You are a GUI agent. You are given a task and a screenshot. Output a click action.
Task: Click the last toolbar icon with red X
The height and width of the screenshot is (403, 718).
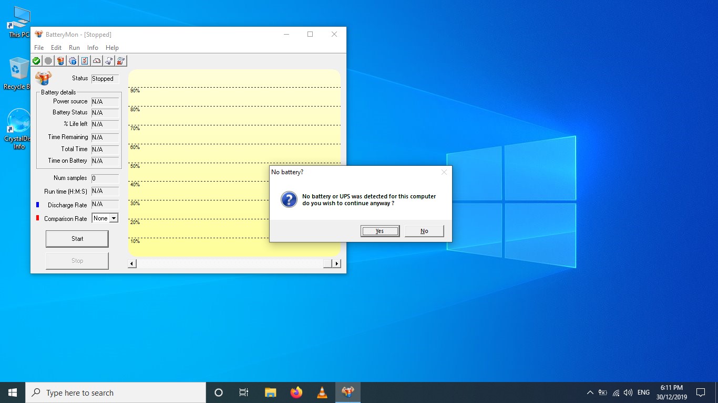(x=121, y=61)
